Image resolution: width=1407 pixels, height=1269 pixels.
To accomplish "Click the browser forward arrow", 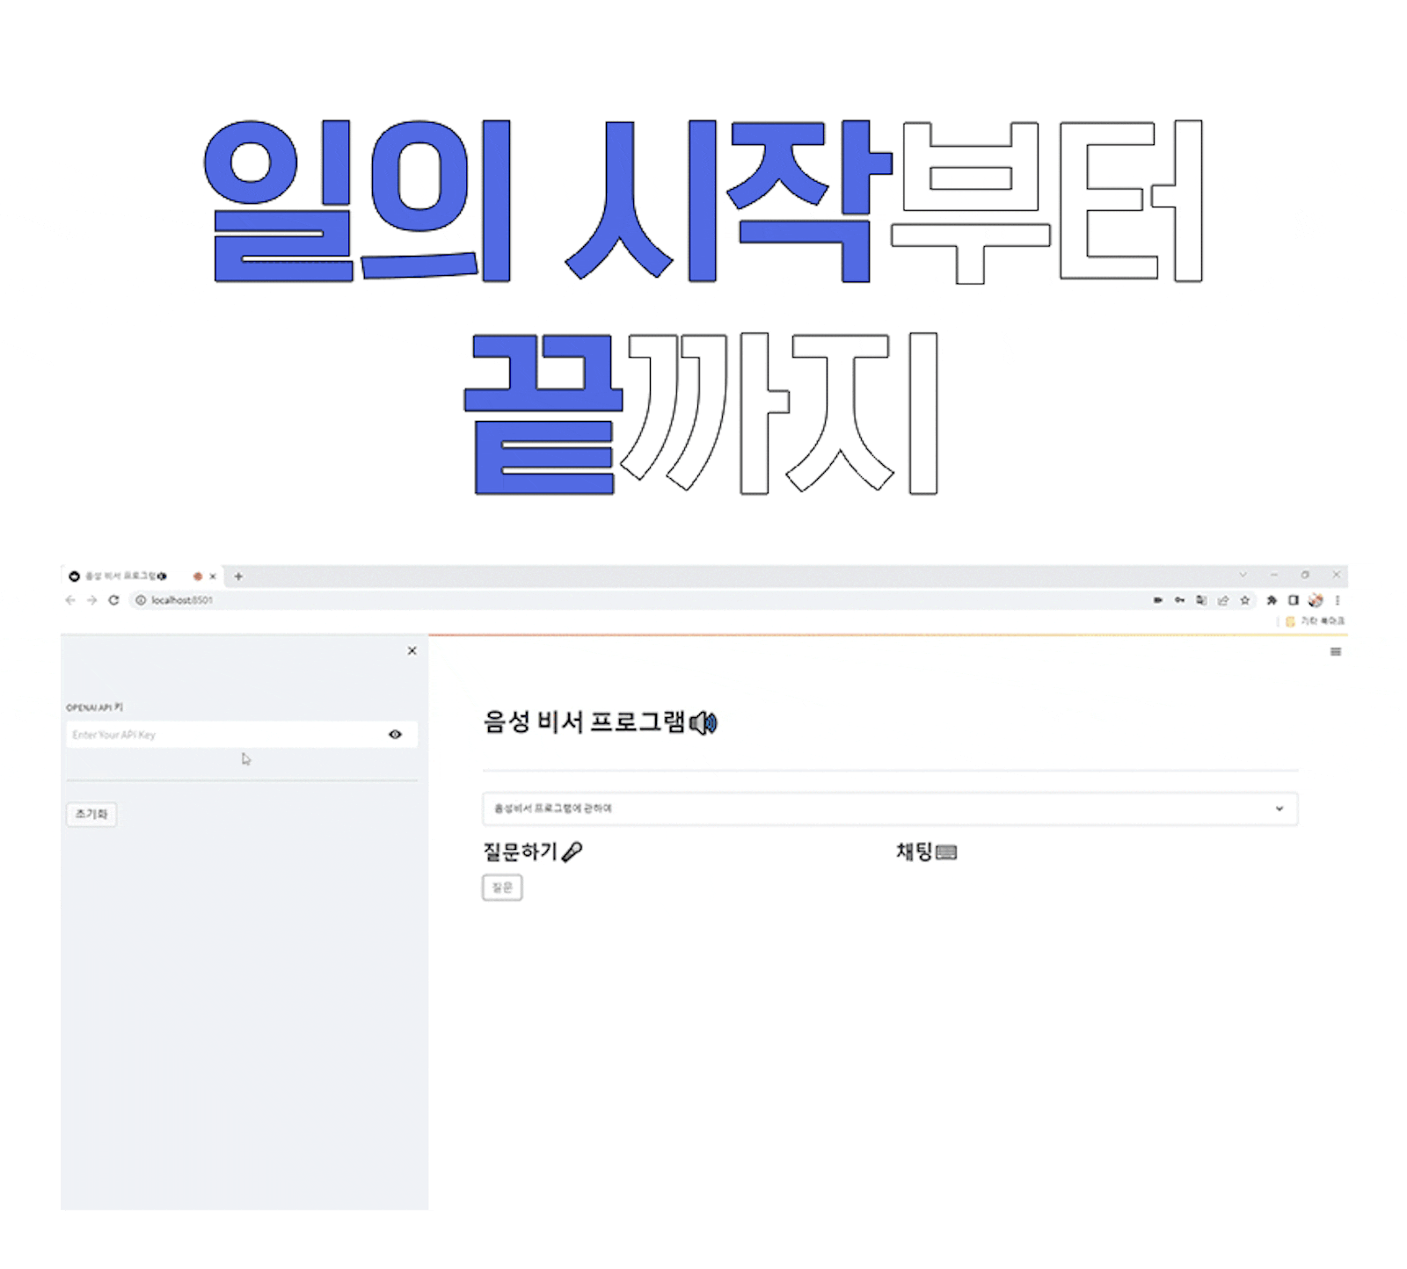I will tap(91, 600).
